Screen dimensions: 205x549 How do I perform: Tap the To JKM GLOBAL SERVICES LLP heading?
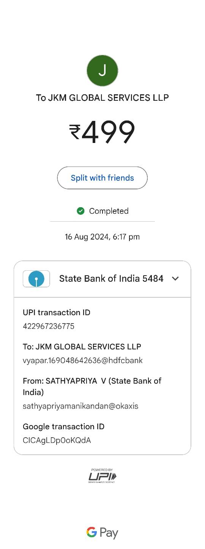point(102,98)
